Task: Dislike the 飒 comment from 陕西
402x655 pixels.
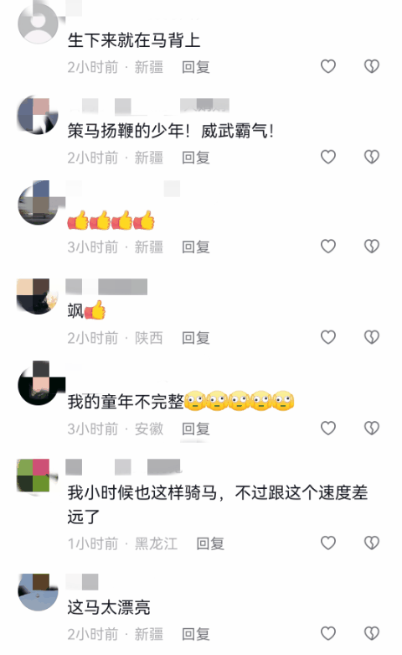Action: tap(372, 337)
